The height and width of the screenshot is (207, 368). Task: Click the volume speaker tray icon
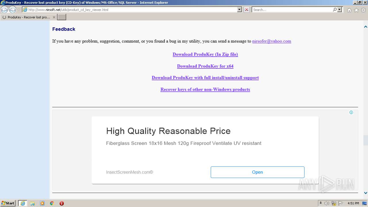click(x=327, y=203)
